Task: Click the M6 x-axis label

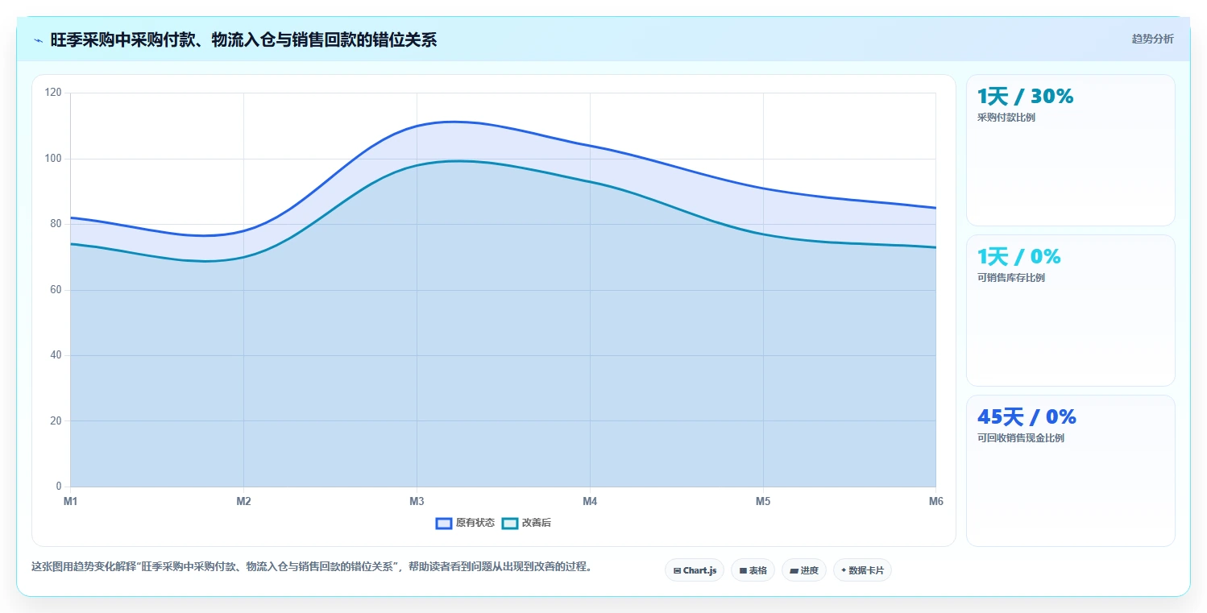Action: point(935,502)
